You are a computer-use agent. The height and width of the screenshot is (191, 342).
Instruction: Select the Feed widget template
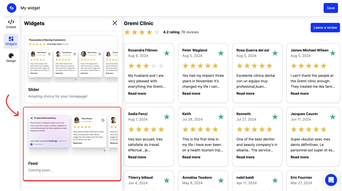(71, 143)
